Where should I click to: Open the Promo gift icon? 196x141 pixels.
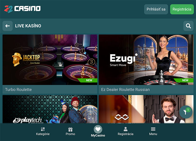[70, 129]
